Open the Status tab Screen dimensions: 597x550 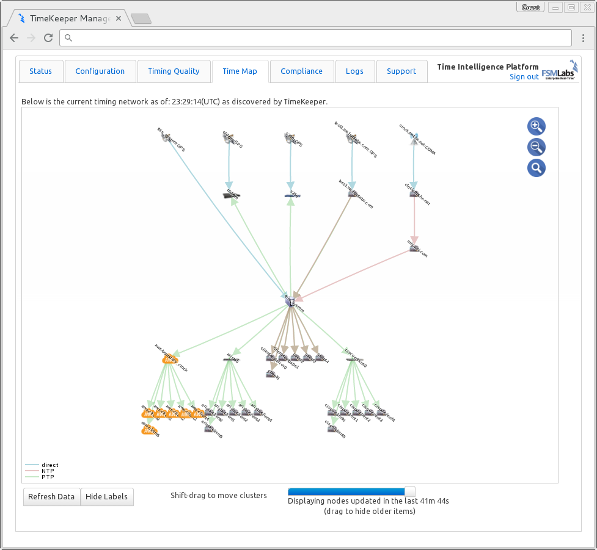41,71
